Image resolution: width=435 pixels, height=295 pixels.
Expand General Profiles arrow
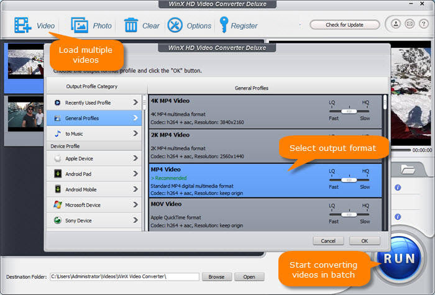tap(135, 118)
